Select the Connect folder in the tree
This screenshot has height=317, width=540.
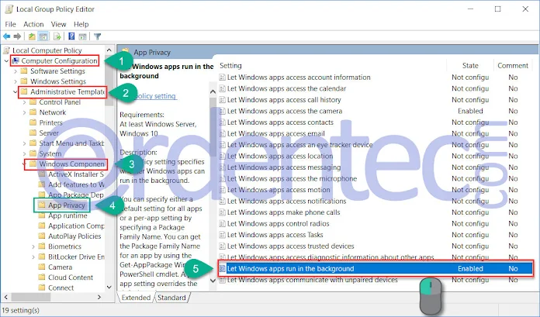click(x=61, y=288)
